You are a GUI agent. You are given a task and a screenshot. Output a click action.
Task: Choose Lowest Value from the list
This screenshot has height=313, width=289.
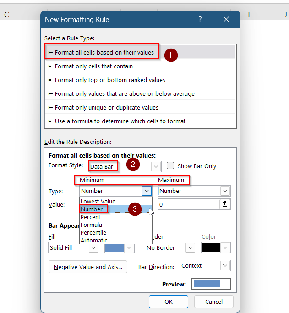click(x=116, y=201)
